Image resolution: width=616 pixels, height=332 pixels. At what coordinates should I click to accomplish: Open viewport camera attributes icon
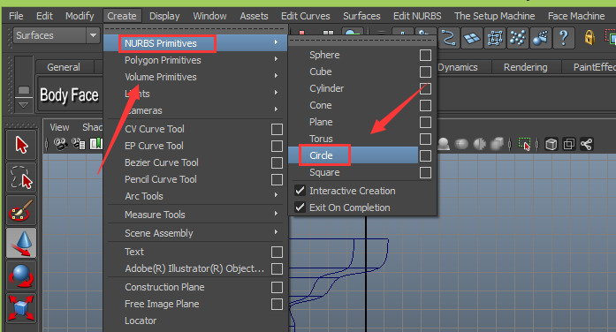pos(79,144)
